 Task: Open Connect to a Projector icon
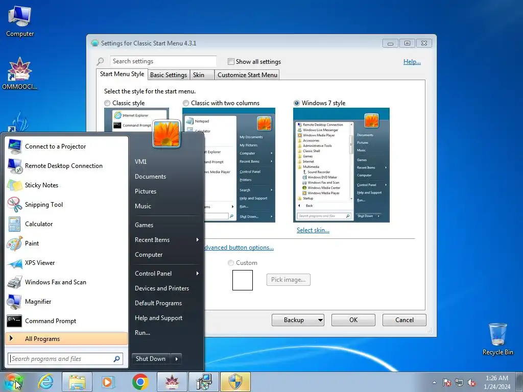15,146
